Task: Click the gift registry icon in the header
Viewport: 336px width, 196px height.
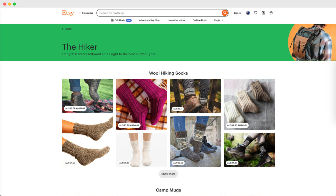Action: point(263,13)
